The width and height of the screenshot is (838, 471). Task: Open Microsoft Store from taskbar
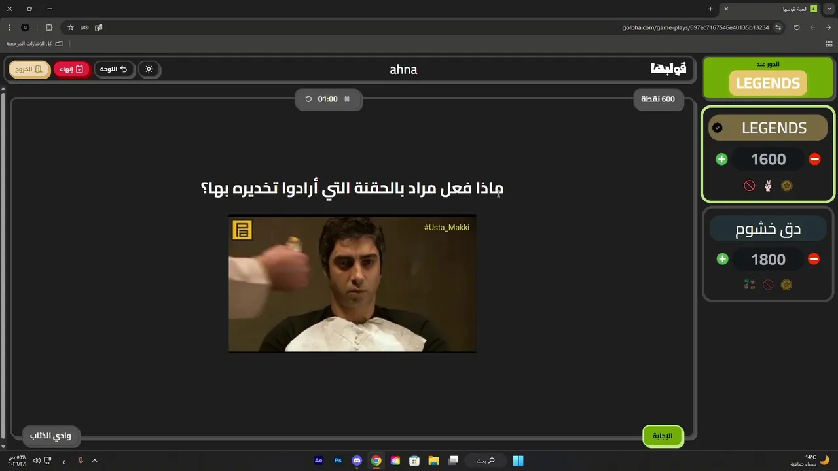(x=414, y=461)
